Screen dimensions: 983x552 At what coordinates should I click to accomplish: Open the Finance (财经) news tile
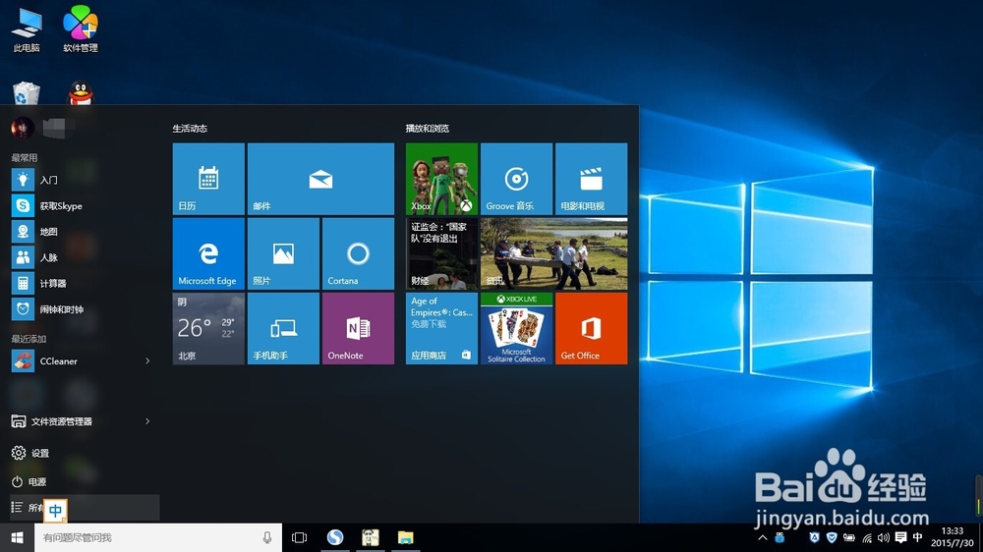point(441,253)
